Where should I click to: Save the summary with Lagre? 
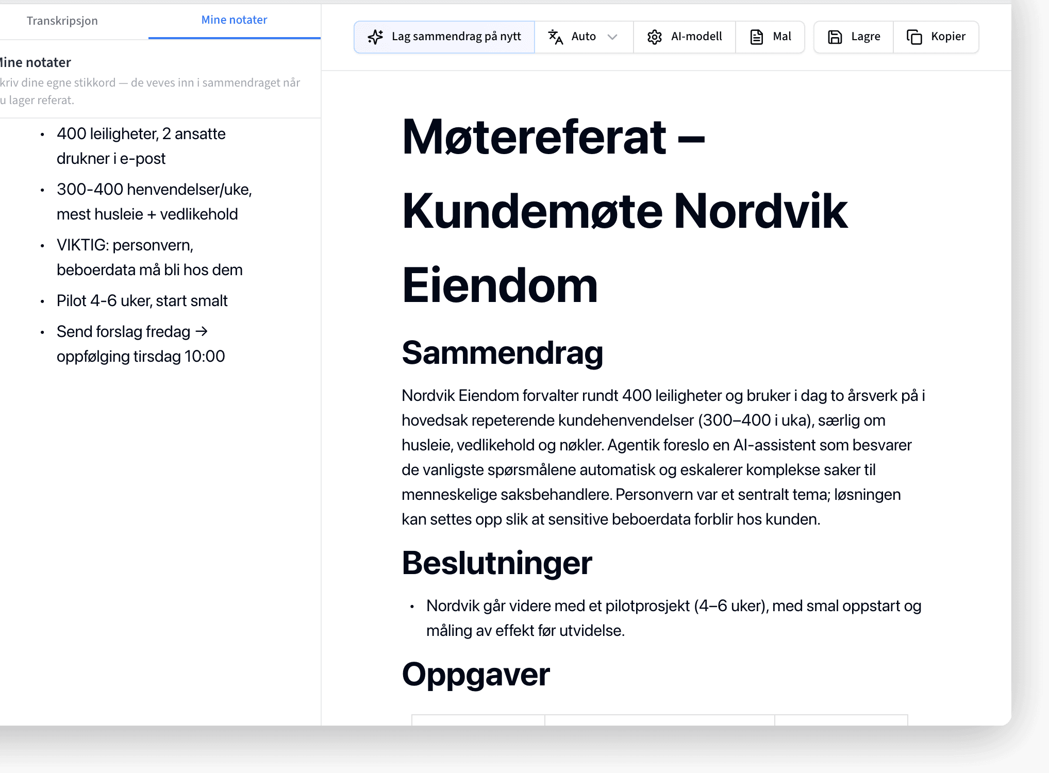[854, 37]
